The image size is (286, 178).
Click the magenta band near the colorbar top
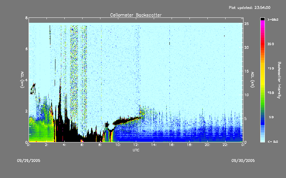coord(262,23)
